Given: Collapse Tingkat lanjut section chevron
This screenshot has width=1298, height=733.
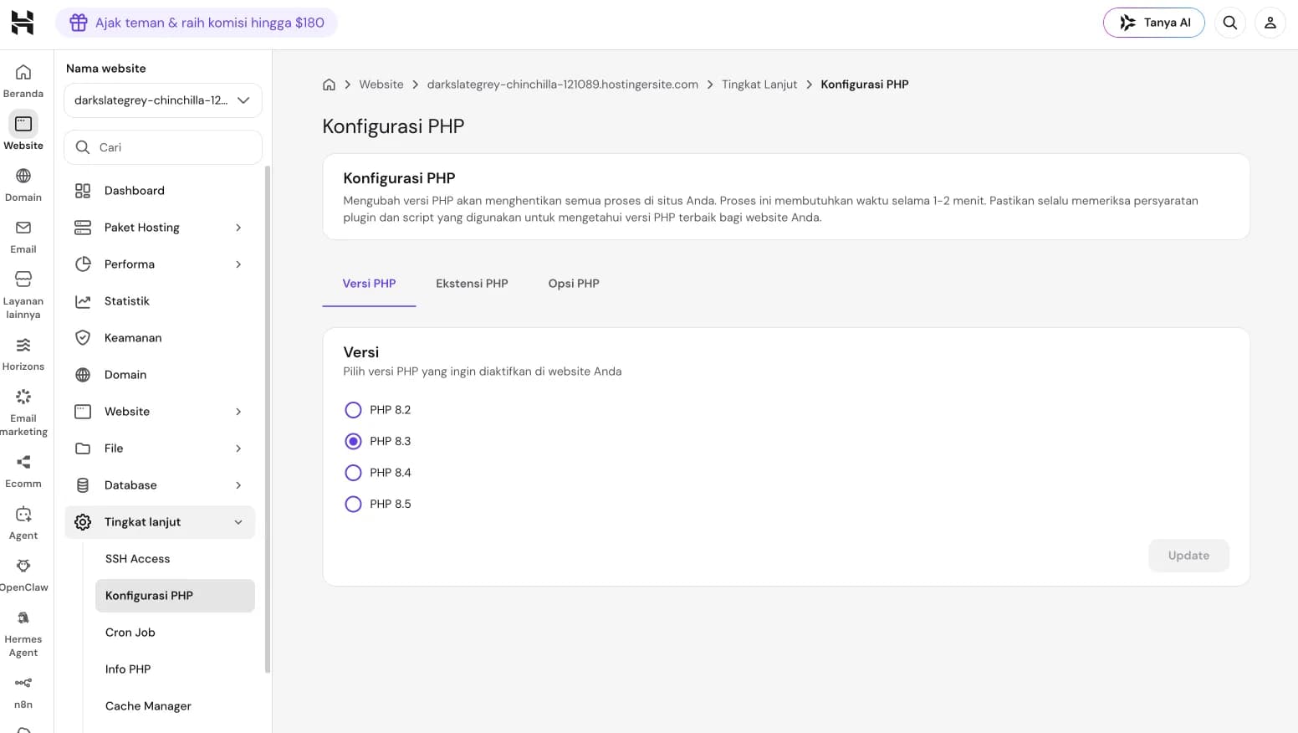Looking at the screenshot, I should [238, 522].
